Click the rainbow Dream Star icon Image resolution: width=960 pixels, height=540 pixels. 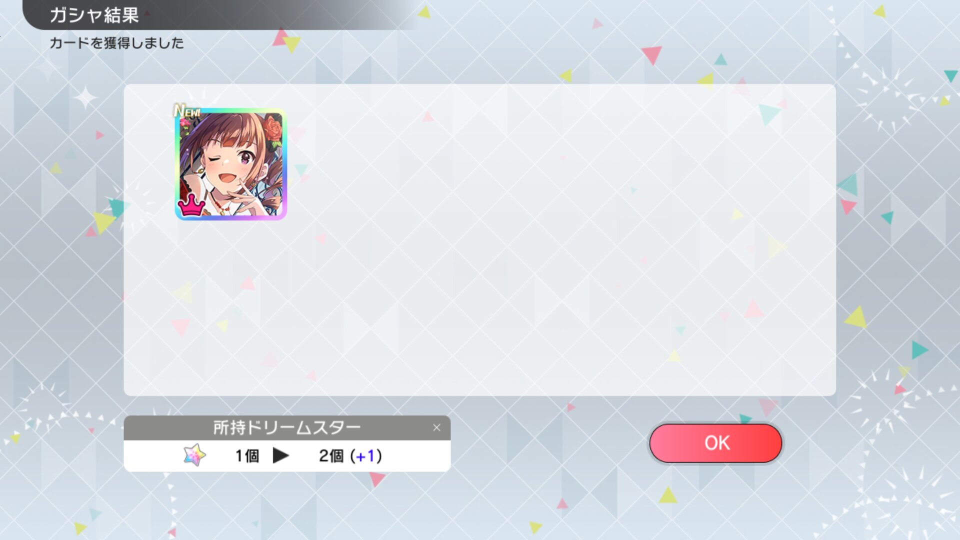click(x=194, y=455)
